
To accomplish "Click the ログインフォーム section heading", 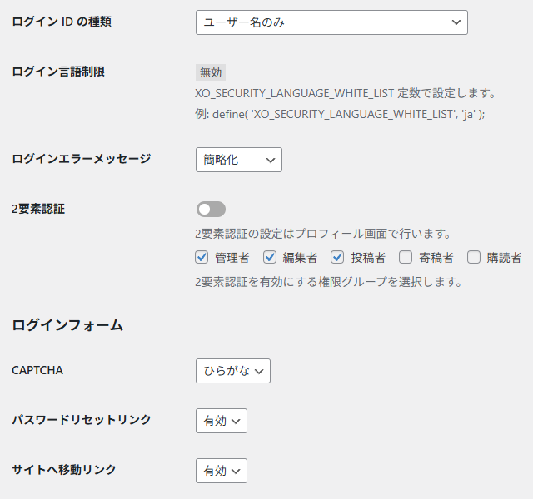I will coord(67,325).
